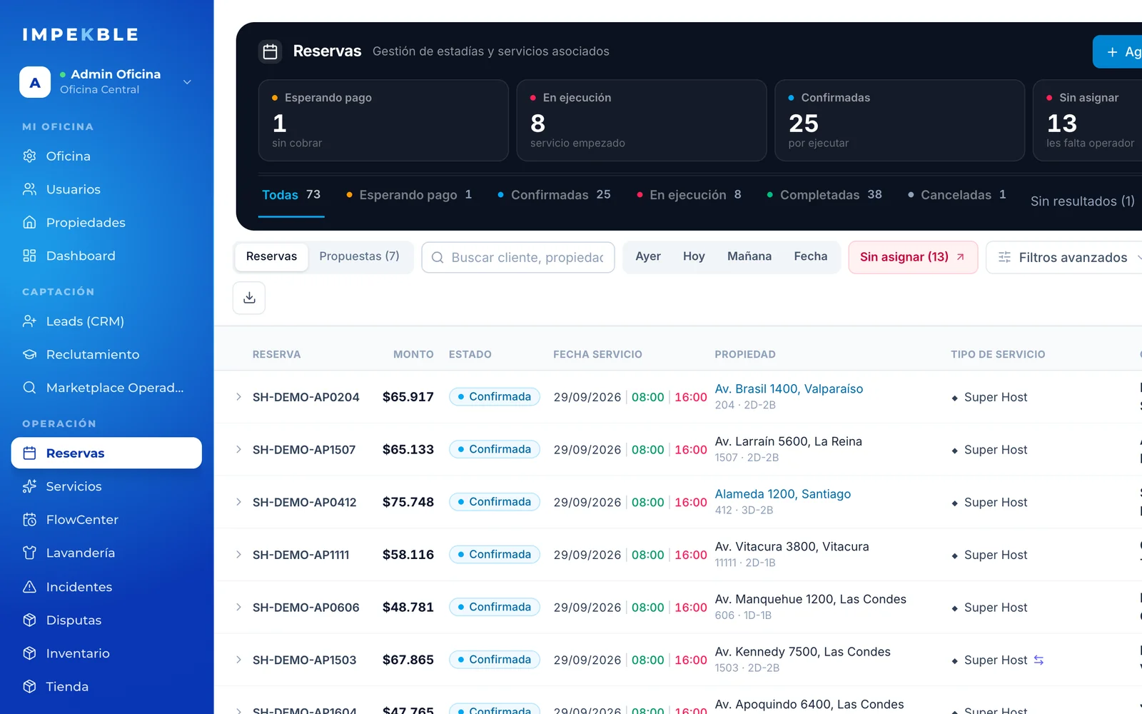Sort by MONTO column header
This screenshot has width=1142, height=714.
pyautogui.click(x=413, y=354)
